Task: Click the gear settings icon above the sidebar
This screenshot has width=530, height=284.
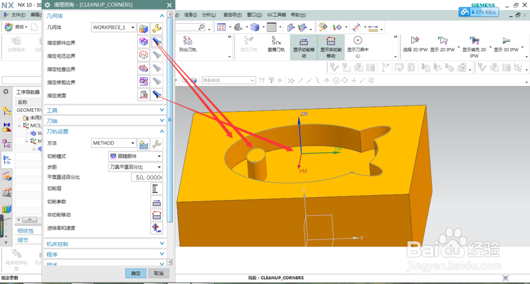Action: [x=6, y=92]
